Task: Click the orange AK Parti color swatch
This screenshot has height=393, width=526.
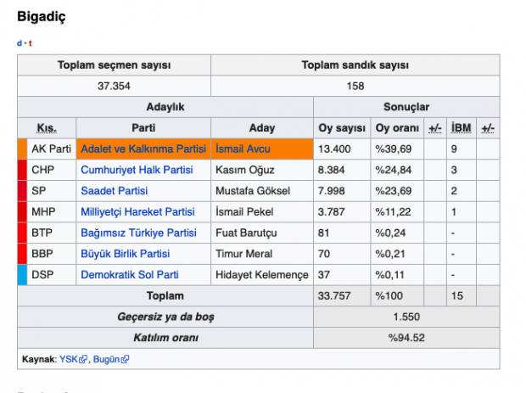Action: (22, 149)
